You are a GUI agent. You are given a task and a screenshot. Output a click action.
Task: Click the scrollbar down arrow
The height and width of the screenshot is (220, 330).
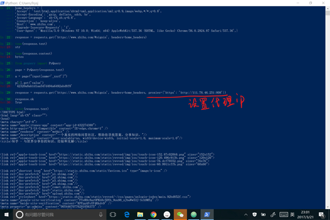[x=327, y=207]
